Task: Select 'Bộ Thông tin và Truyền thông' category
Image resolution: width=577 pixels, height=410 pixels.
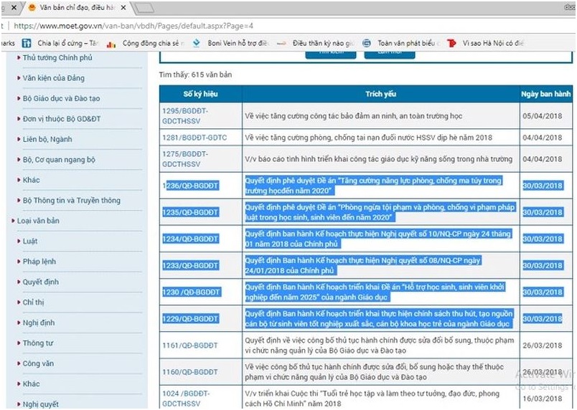Action: [x=71, y=200]
